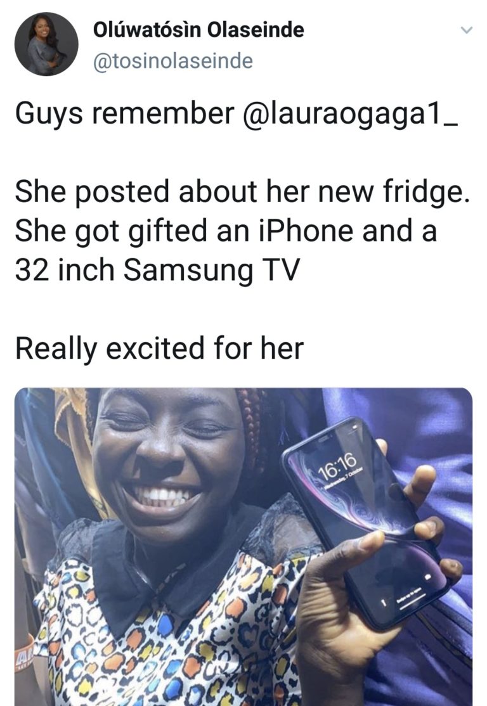Tap the line '32 inch Samsung TV'
This screenshot has width=487, height=706.
click(x=157, y=270)
